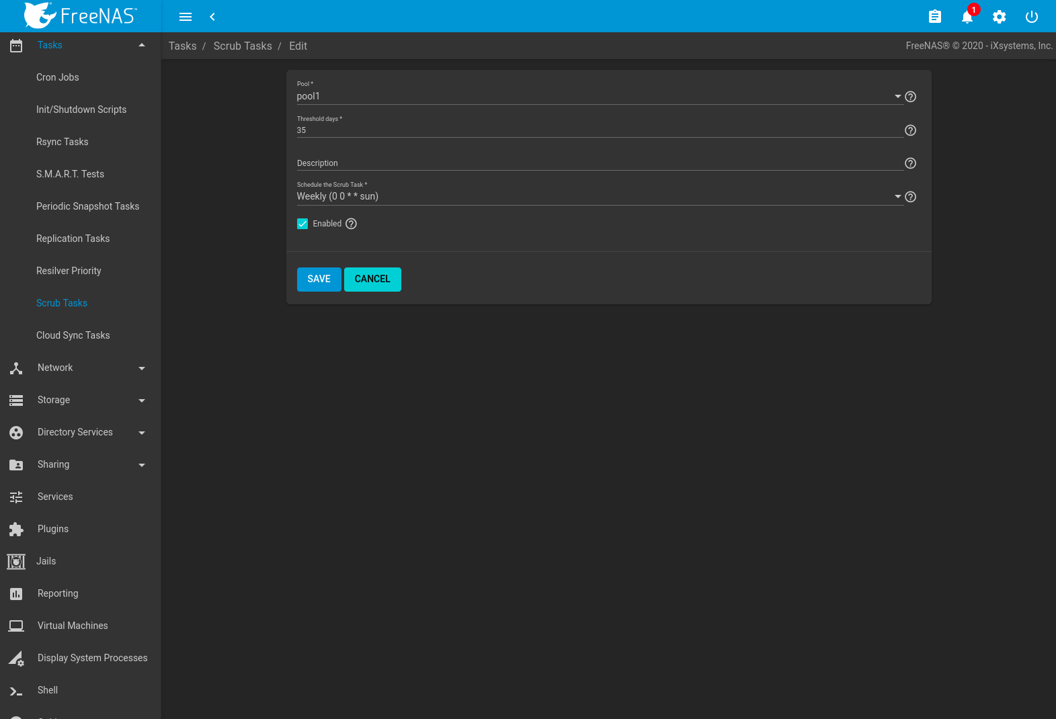1056x719 pixels.
Task: Click the help icon beside Threshold days
Action: 910,130
